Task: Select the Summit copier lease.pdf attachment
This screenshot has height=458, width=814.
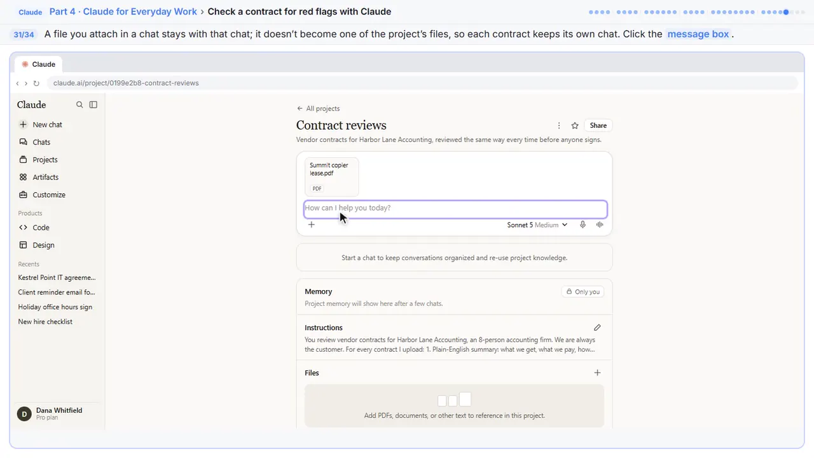Action: coord(332,177)
